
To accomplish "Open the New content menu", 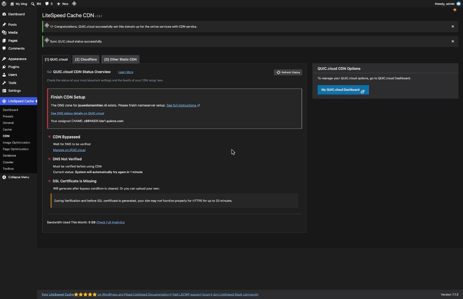I will (62, 4).
